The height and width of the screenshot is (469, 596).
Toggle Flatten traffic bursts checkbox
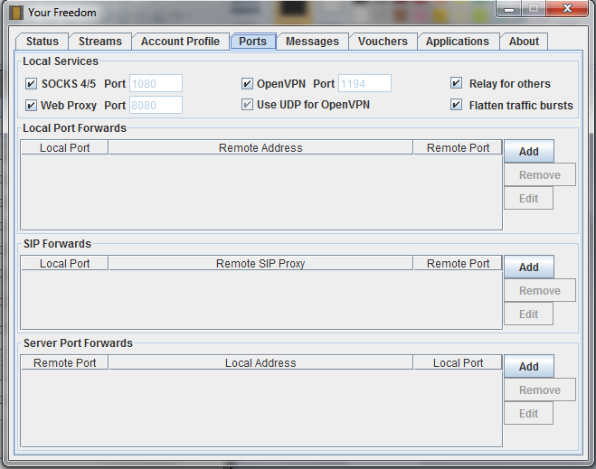pos(456,105)
